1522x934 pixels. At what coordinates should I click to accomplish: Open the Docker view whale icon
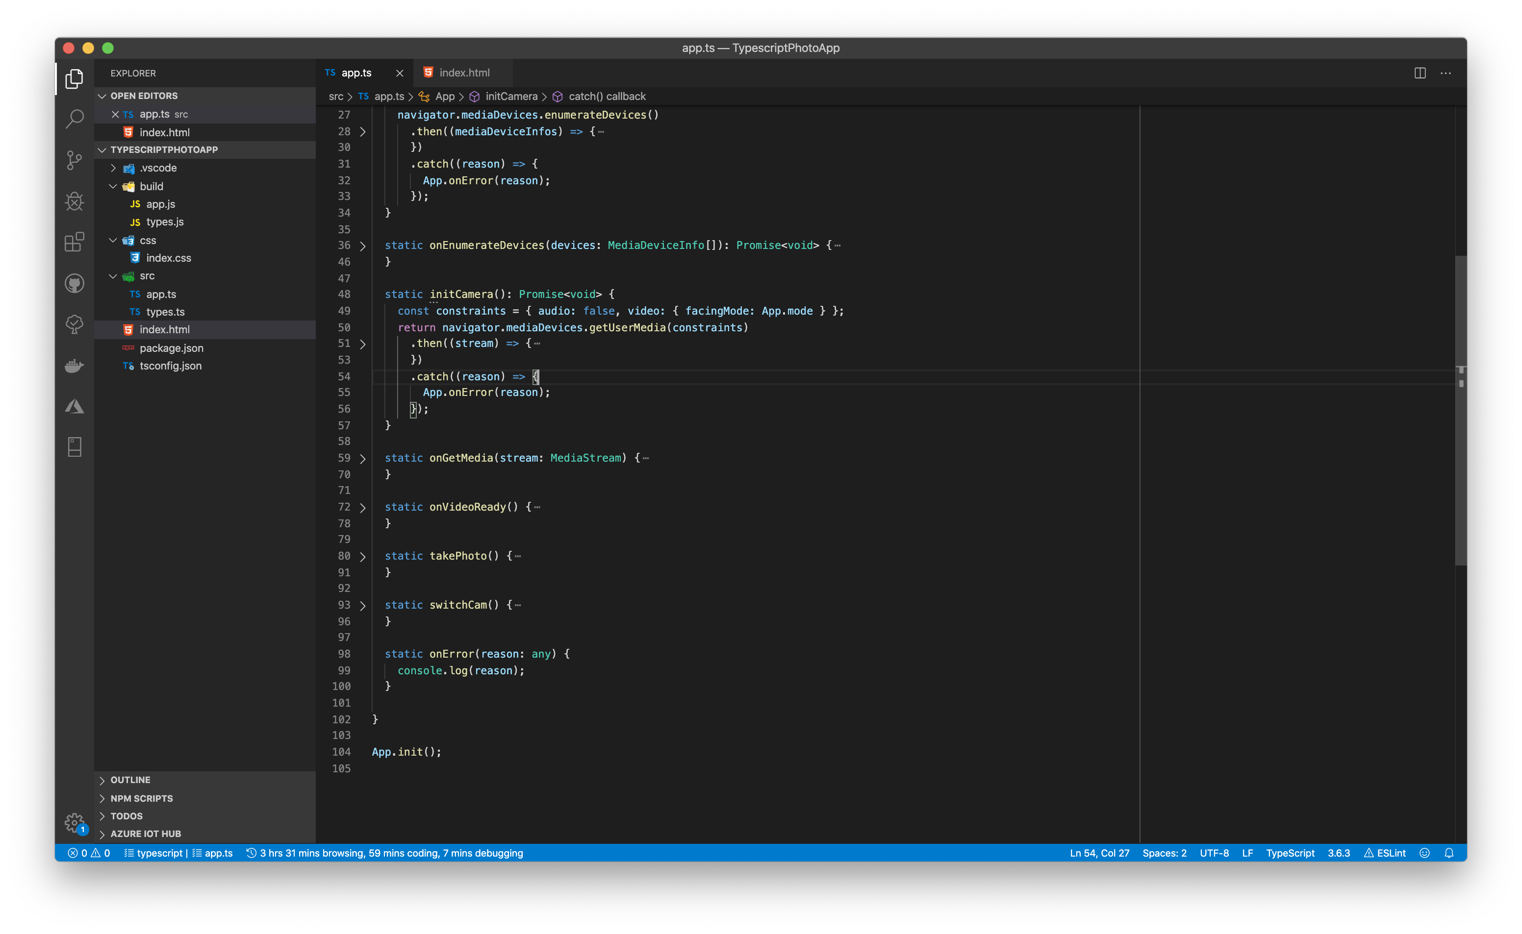[x=74, y=366]
